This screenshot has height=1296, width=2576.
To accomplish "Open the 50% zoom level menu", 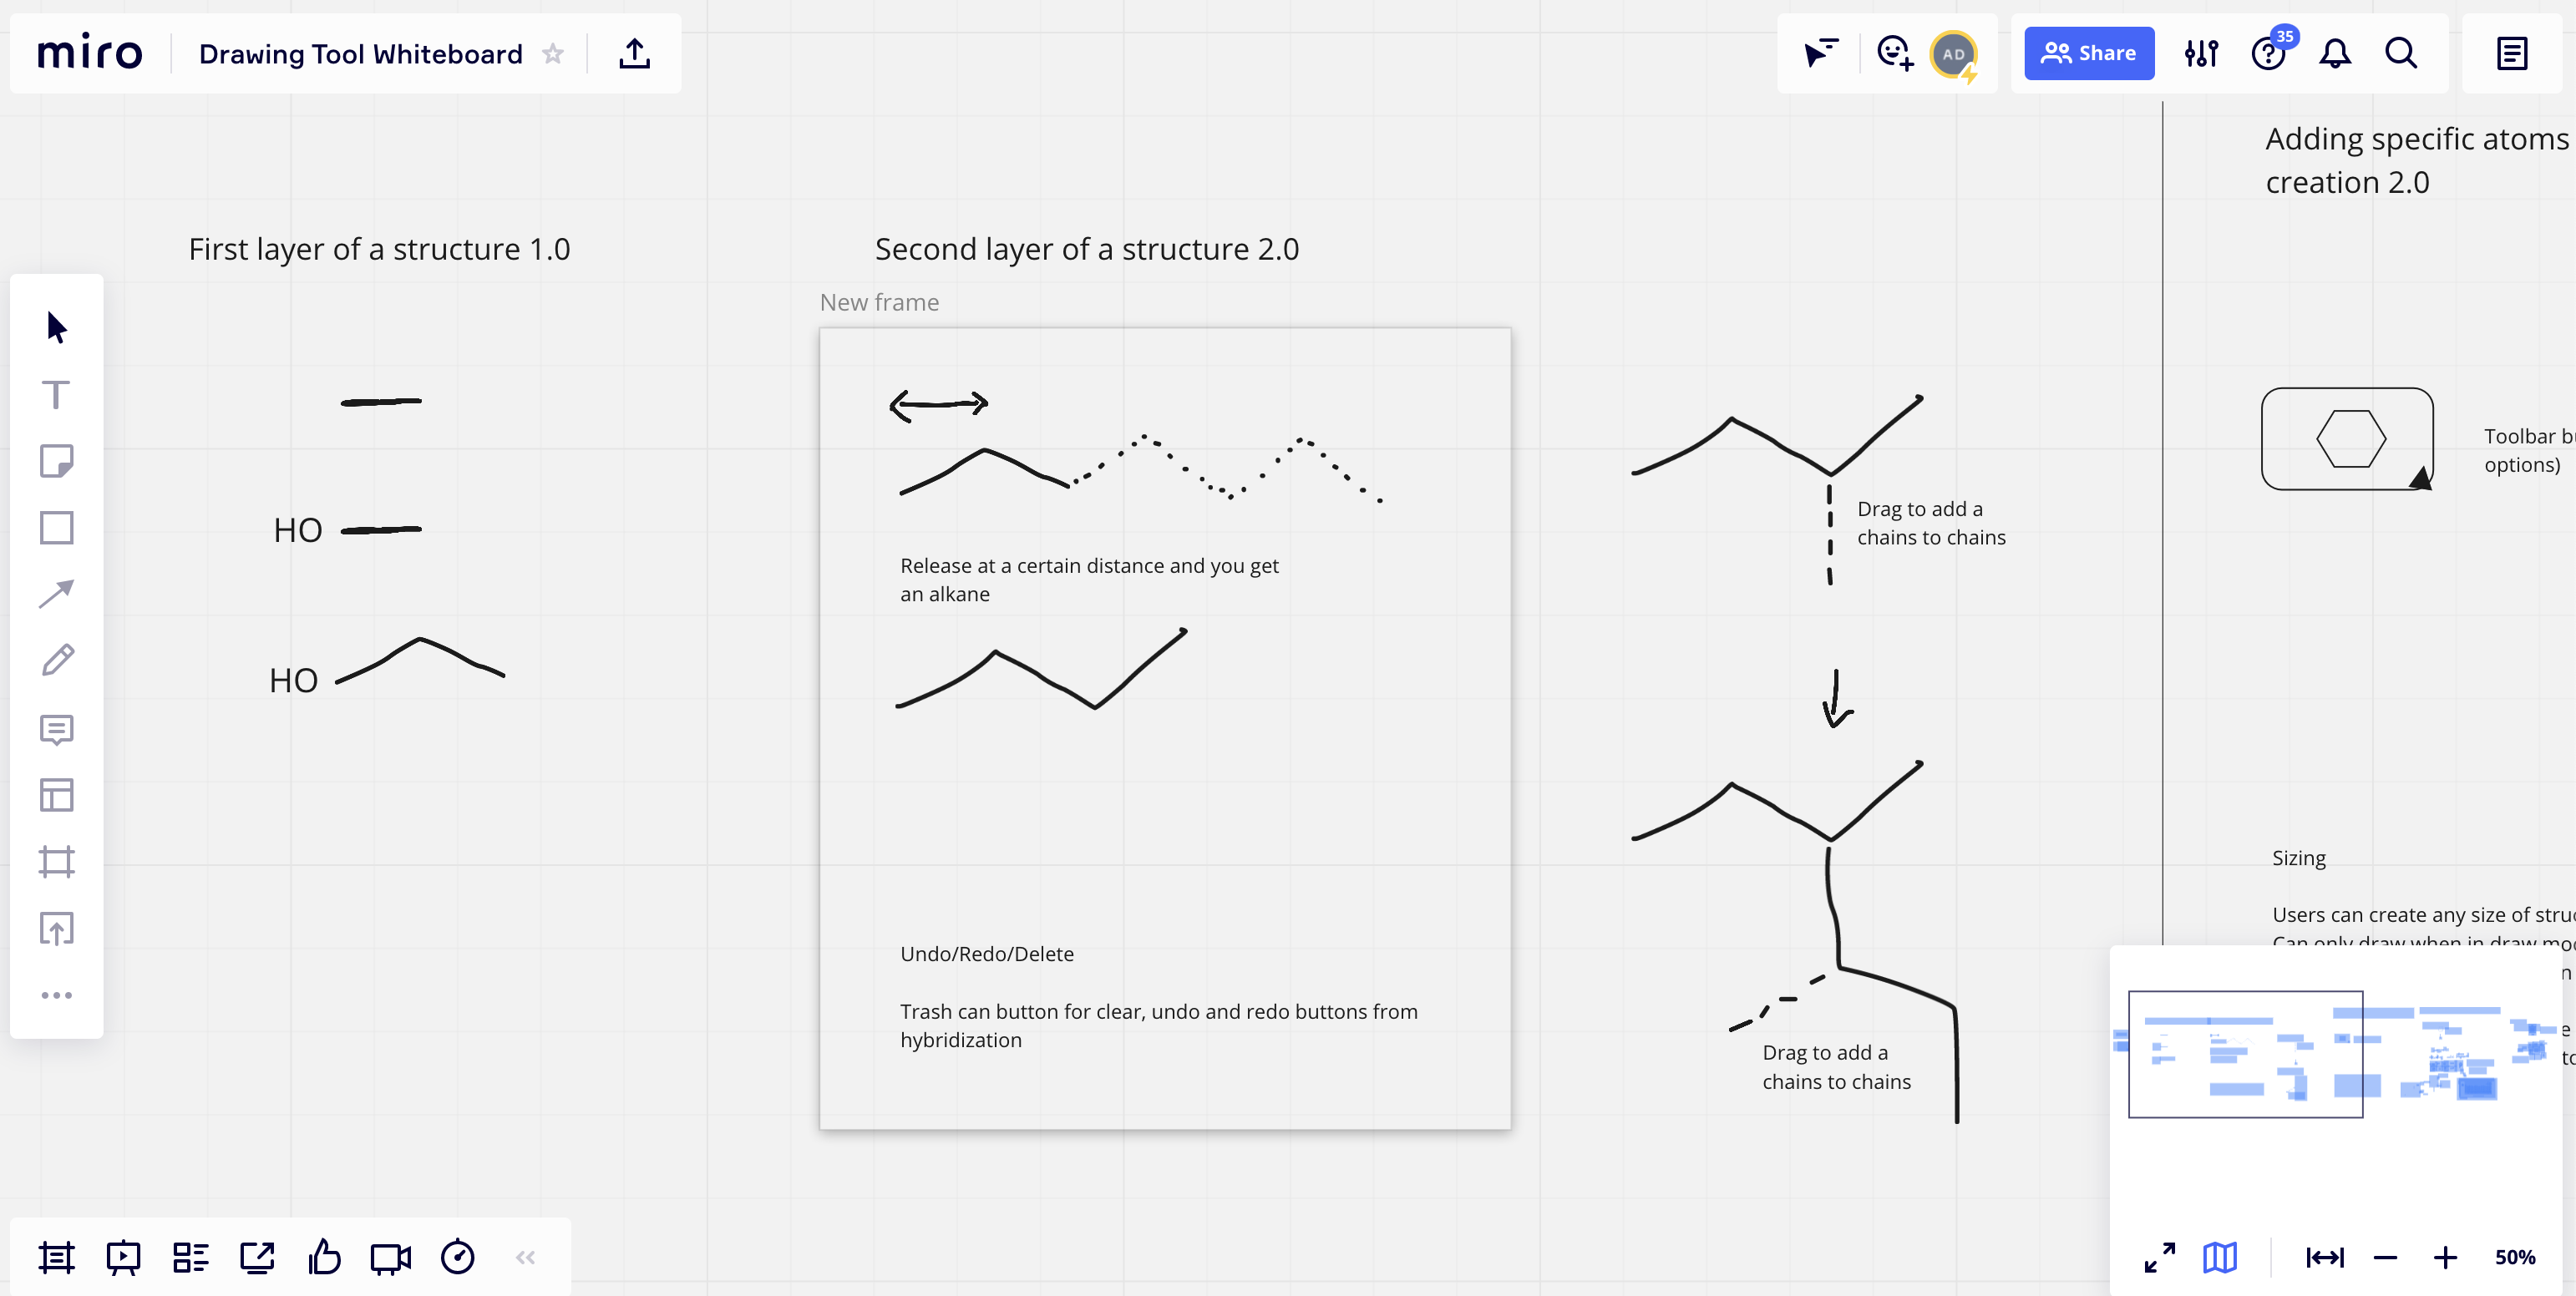I will [2514, 1257].
